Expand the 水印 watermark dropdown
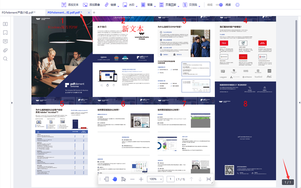Image resolution: width=301 pixels, height=188 pixels. click(137, 6)
